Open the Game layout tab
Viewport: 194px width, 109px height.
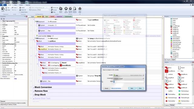tap(32, 17)
